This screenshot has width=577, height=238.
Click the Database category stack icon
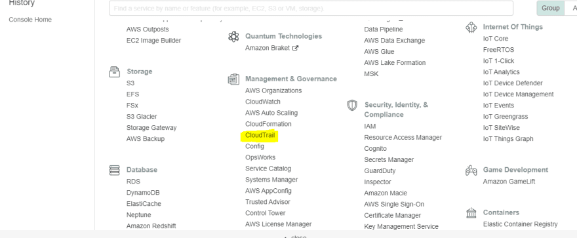(115, 170)
